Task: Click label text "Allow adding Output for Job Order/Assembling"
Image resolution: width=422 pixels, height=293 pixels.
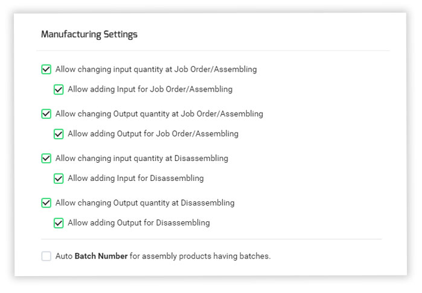Action: click(153, 134)
